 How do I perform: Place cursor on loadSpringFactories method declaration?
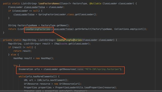click(69, 40)
